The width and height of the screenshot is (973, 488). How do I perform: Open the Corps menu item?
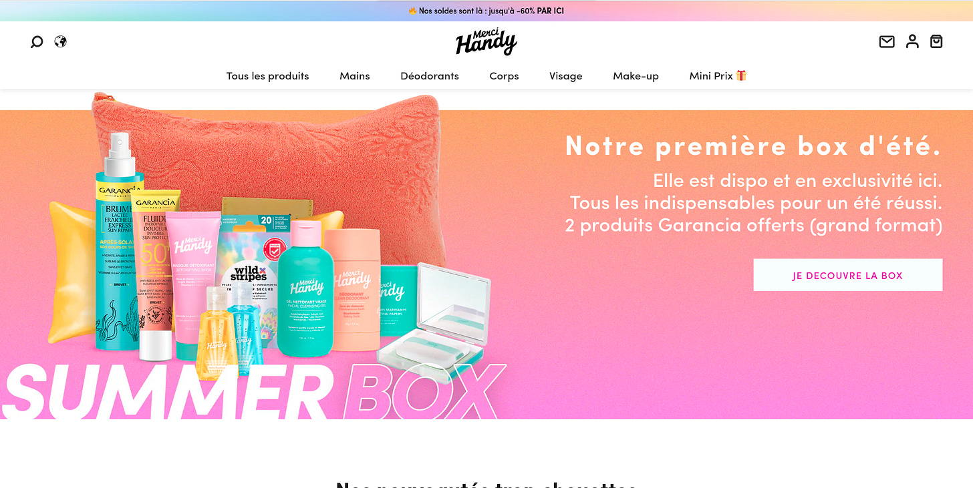[504, 76]
